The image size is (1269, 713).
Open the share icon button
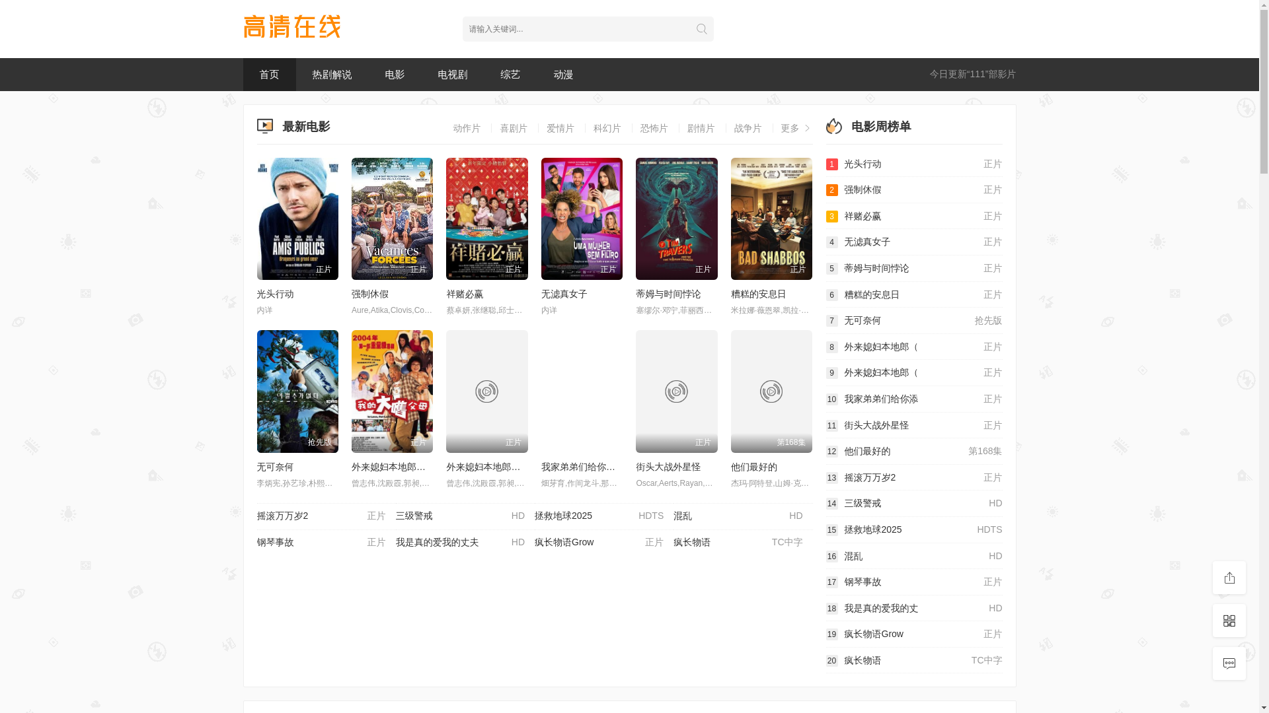click(1229, 578)
